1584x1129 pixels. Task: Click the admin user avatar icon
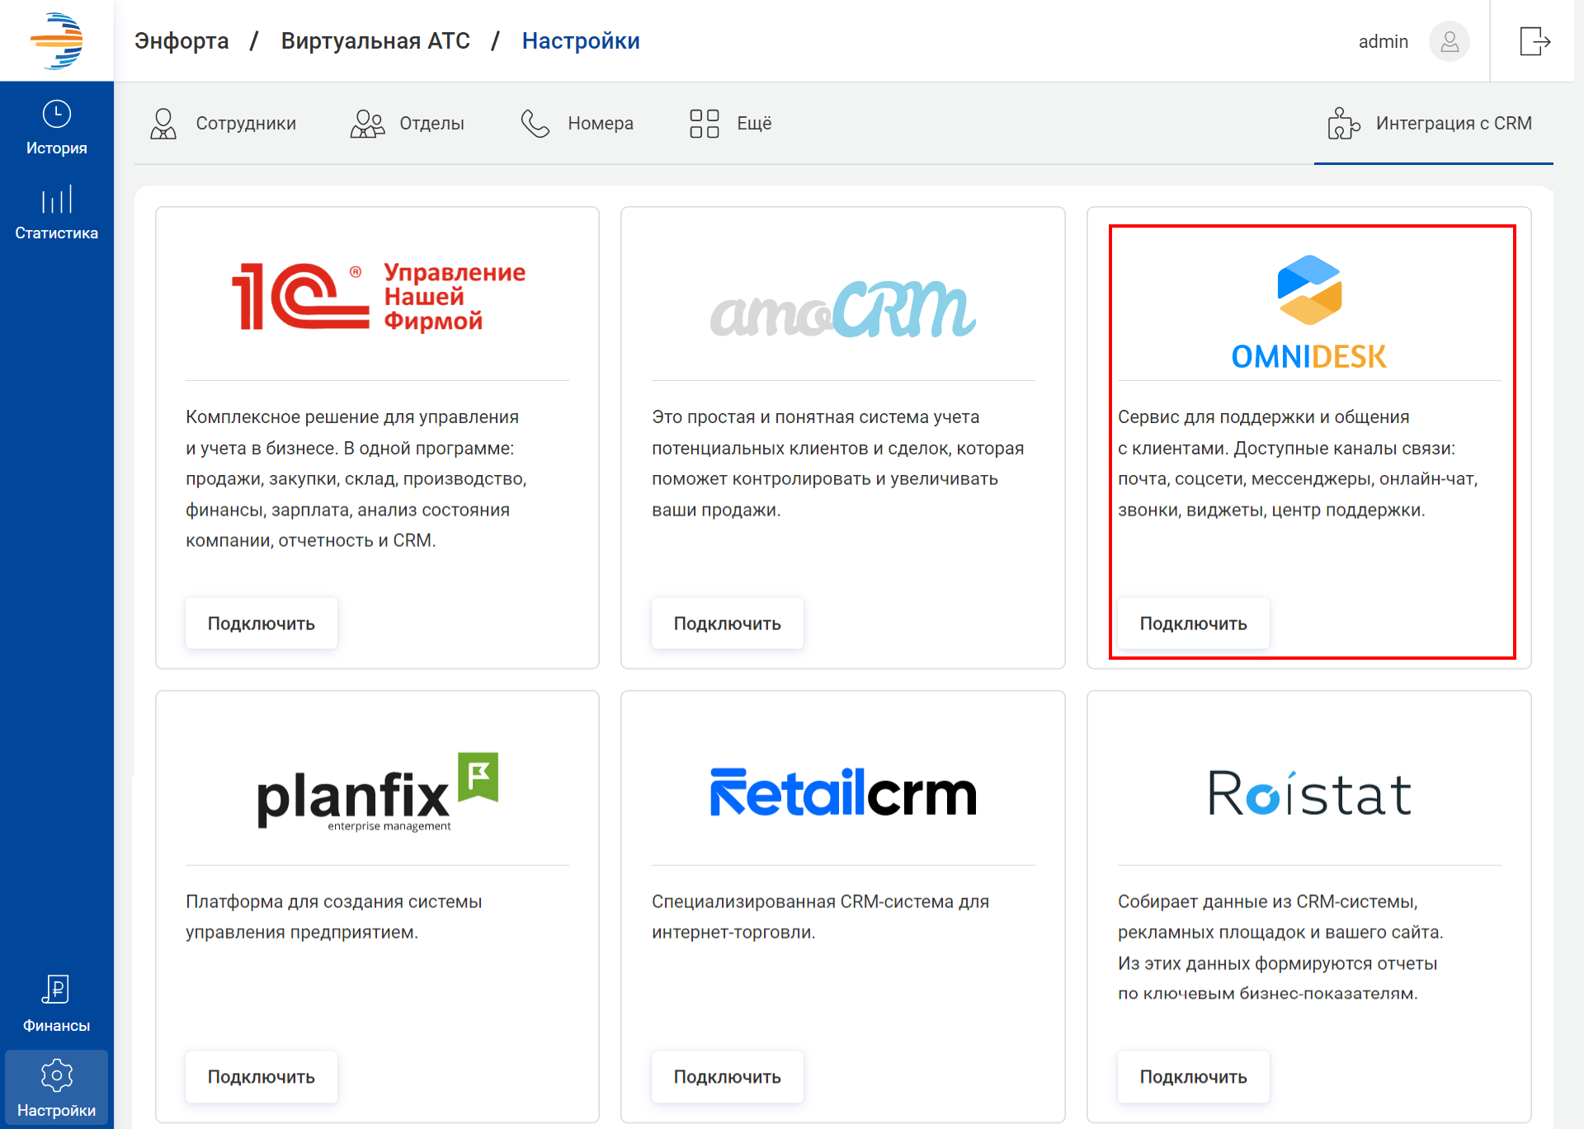tap(1450, 41)
